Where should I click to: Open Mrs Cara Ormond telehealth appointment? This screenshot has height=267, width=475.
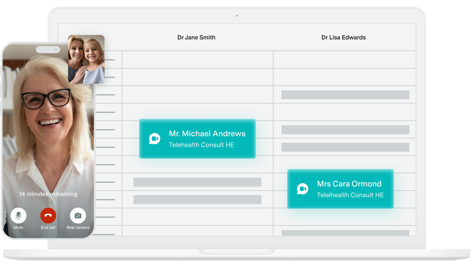[341, 189]
